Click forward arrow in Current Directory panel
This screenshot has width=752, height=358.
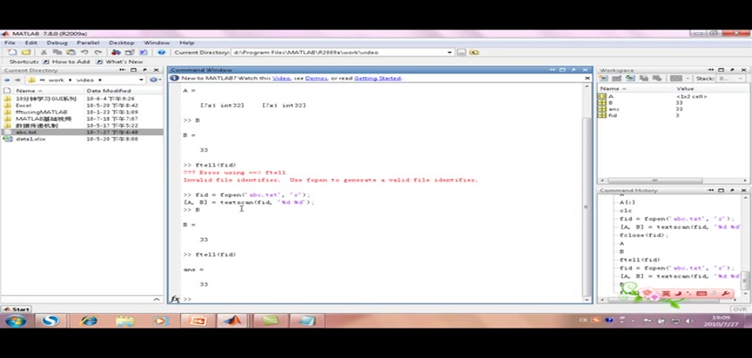(x=18, y=80)
